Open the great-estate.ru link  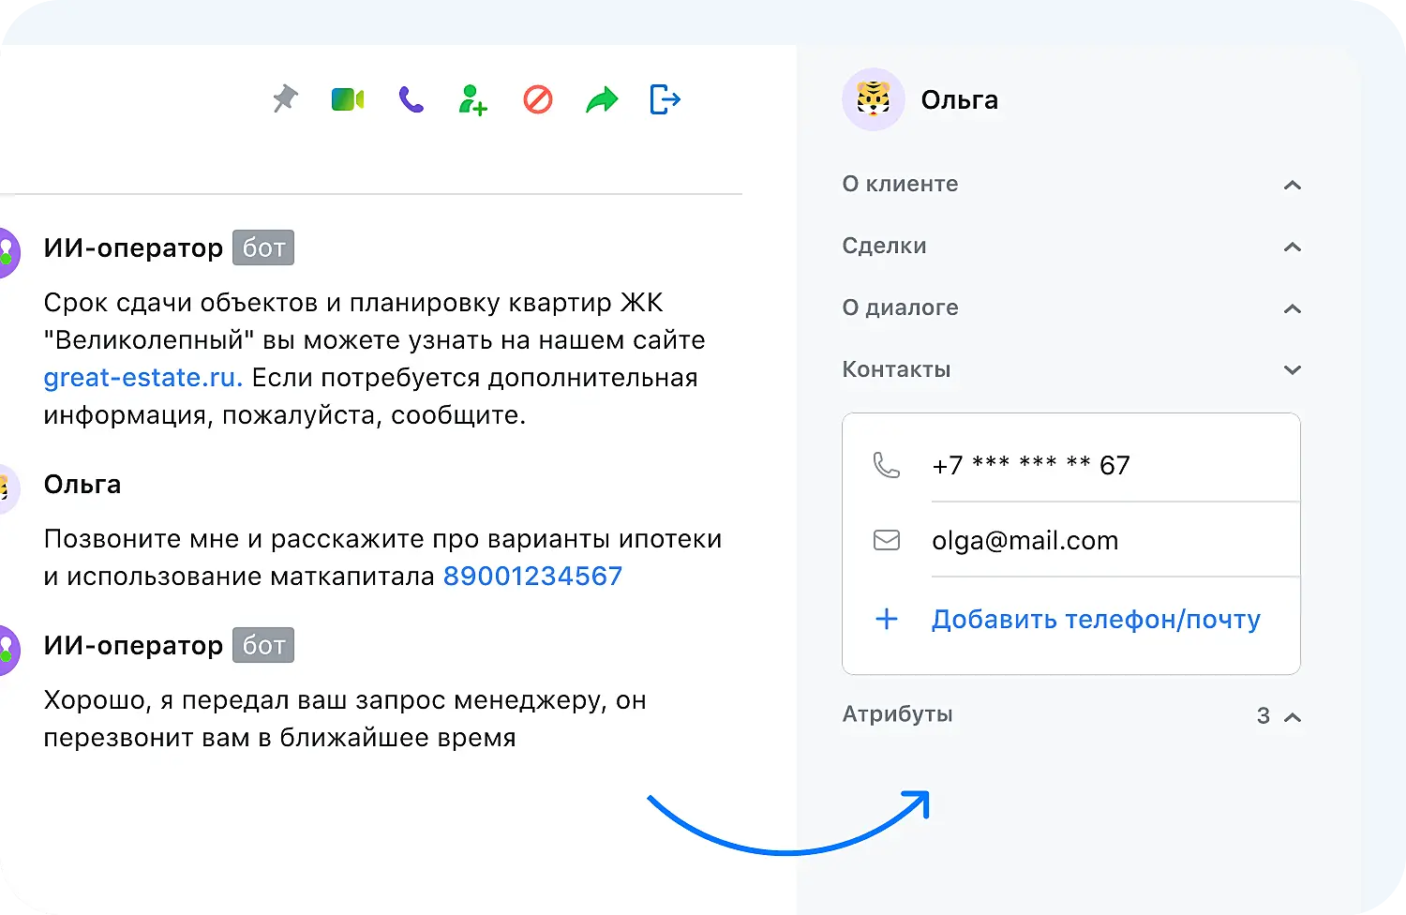click(143, 378)
